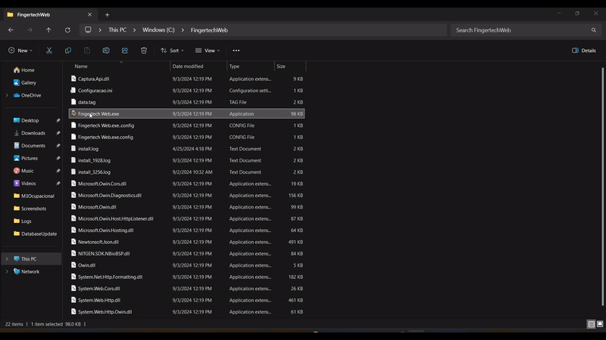This screenshot has width=606, height=340.
Task: Click the Configuracao.ini file icon
Action: [x=73, y=90]
